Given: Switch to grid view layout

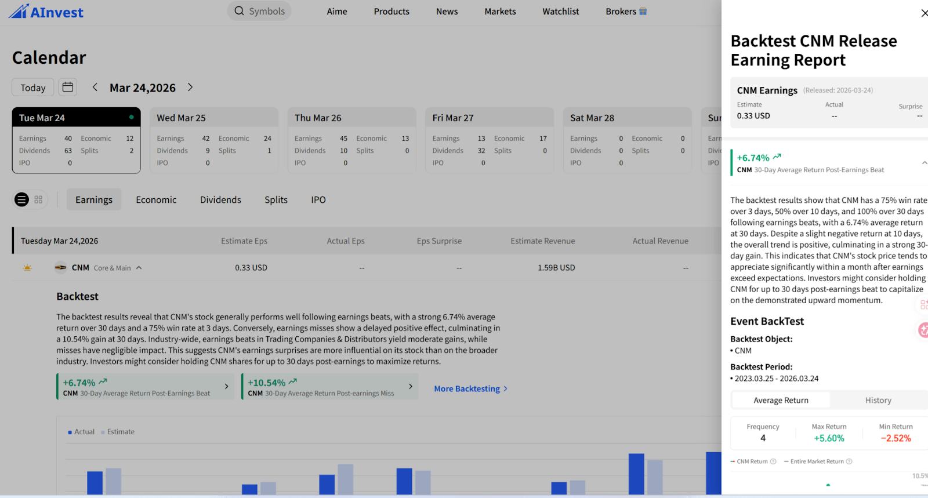Looking at the screenshot, I should pyautogui.click(x=38, y=199).
